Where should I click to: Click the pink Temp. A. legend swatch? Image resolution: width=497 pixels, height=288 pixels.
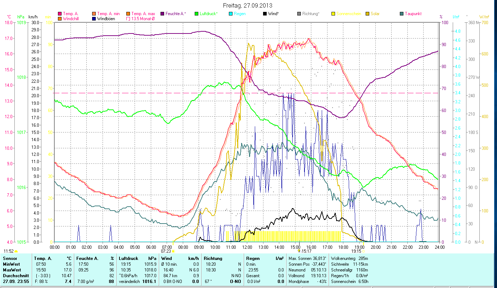pos(60,14)
